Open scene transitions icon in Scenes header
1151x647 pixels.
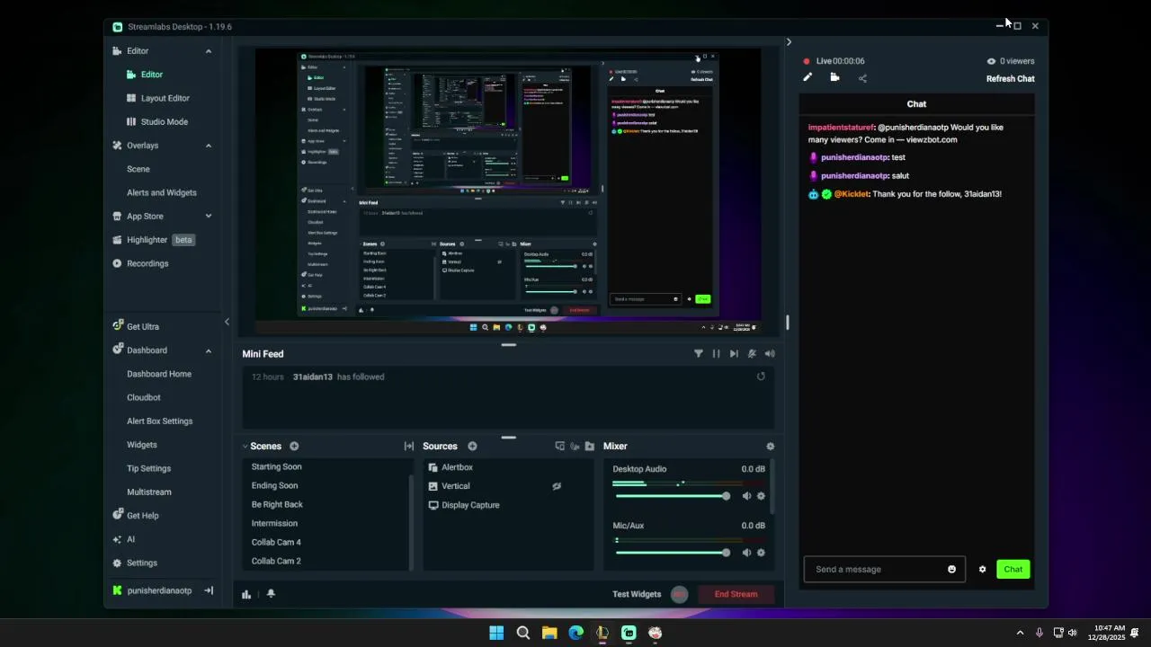(x=409, y=447)
